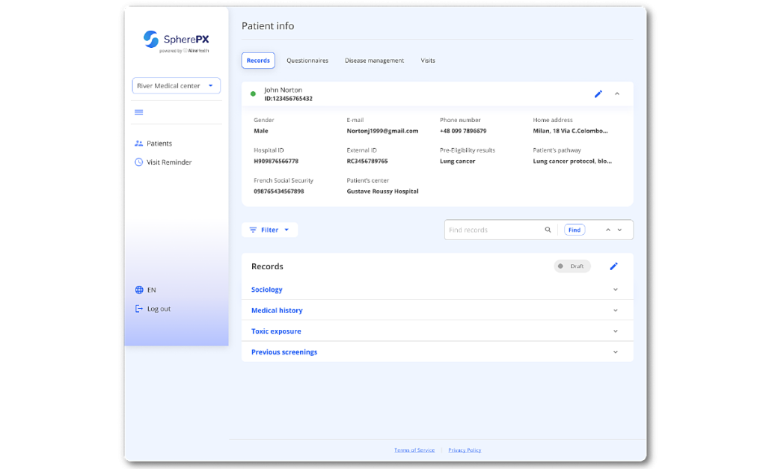
Task: Click the Hospital ID H909876566778 value
Action: (276, 162)
